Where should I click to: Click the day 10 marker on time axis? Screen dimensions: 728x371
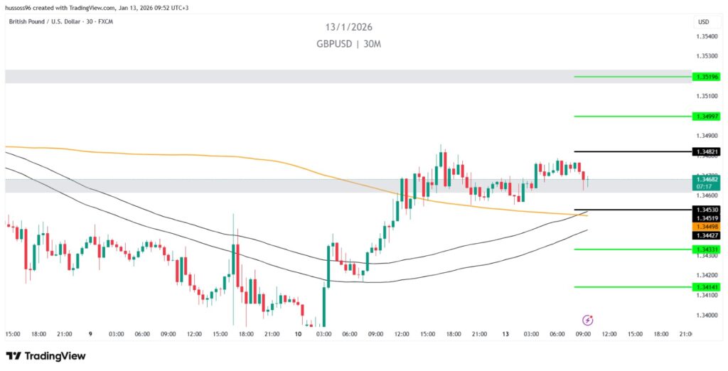click(297, 333)
